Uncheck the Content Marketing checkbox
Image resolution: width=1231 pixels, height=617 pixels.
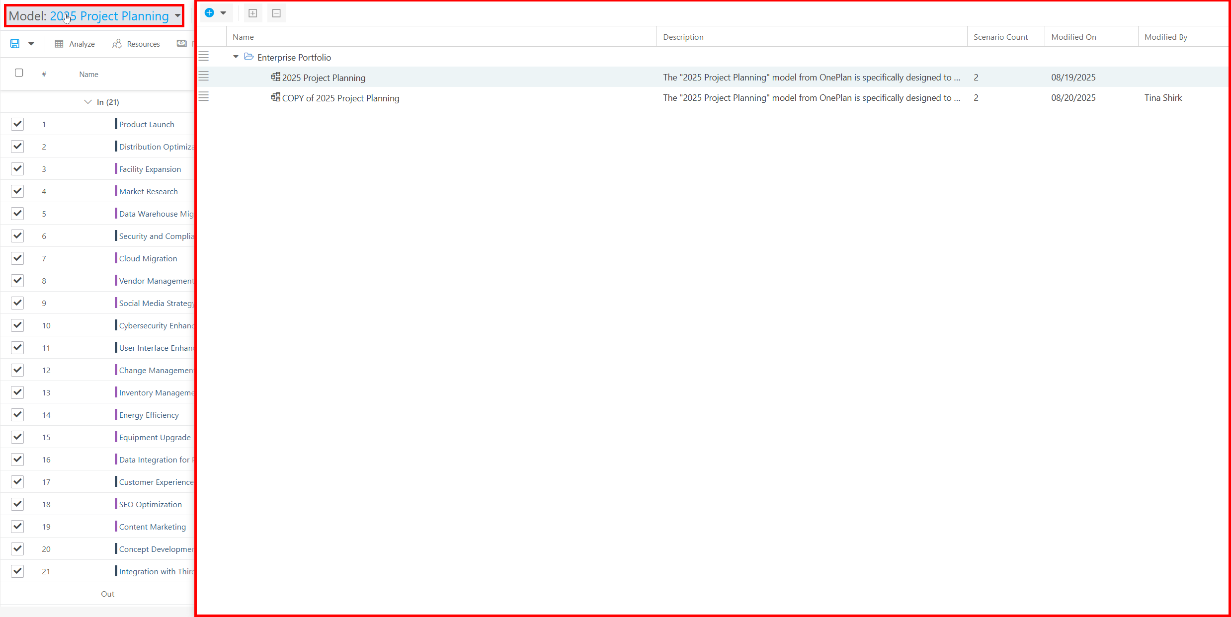tap(17, 526)
